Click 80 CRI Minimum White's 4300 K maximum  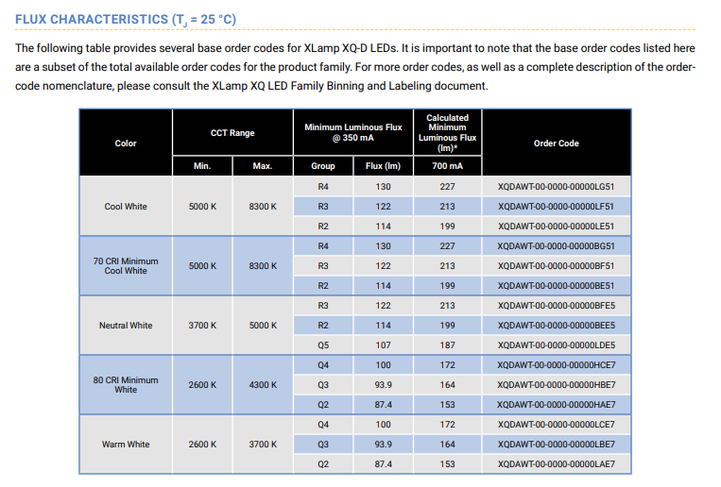coord(263,384)
